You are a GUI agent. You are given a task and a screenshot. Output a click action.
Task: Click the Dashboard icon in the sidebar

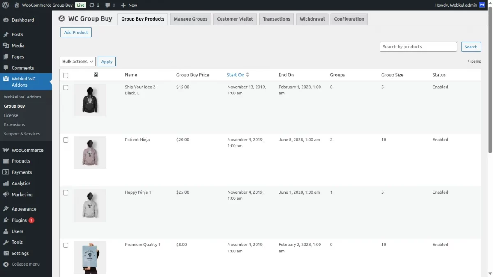pos(6,20)
